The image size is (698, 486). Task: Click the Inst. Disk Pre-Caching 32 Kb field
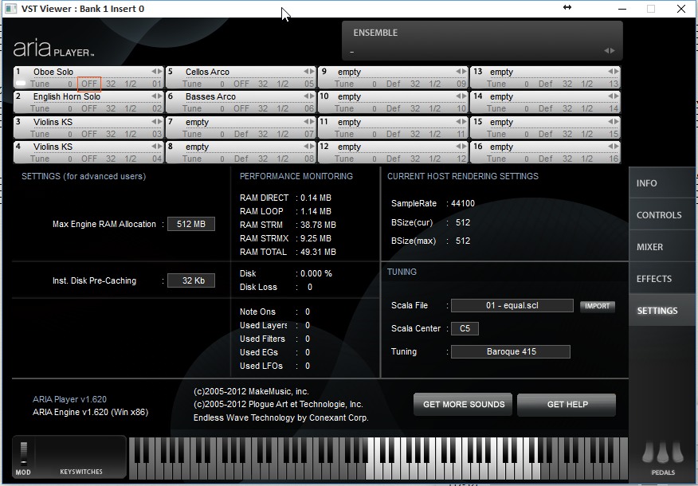190,280
